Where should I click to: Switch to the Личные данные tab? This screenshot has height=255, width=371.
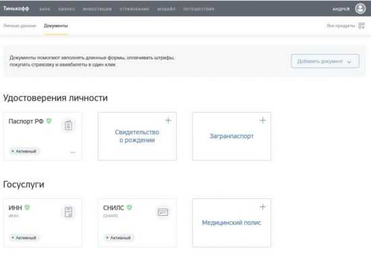point(20,26)
